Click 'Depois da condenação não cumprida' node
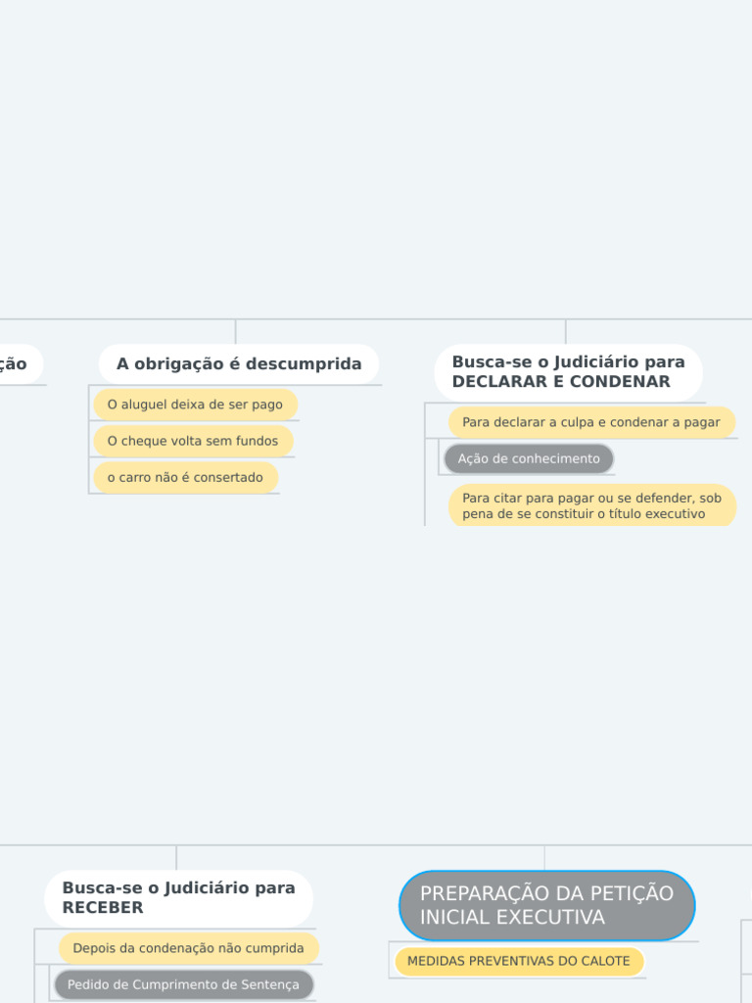The image size is (752, 1003). click(x=189, y=948)
